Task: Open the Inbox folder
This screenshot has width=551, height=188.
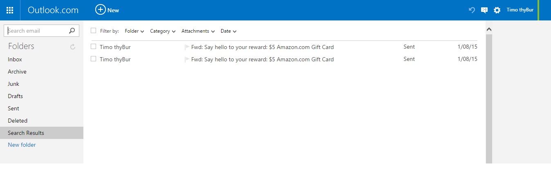Action: [15, 60]
